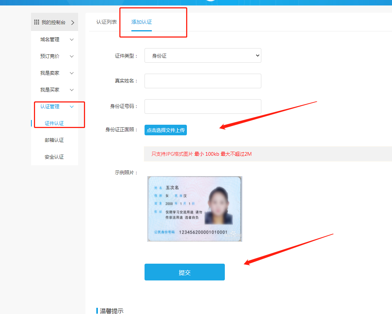The height and width of the screenshot is (314, 392).
Task: Switch to the 认证列表 tab
Action: [x=107, y=22]
